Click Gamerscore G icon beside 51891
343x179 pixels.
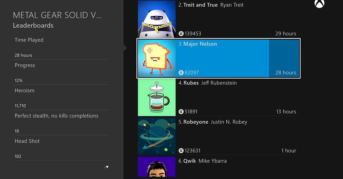181,112
